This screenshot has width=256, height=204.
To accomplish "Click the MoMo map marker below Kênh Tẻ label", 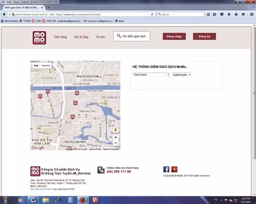I will [77, 93].
